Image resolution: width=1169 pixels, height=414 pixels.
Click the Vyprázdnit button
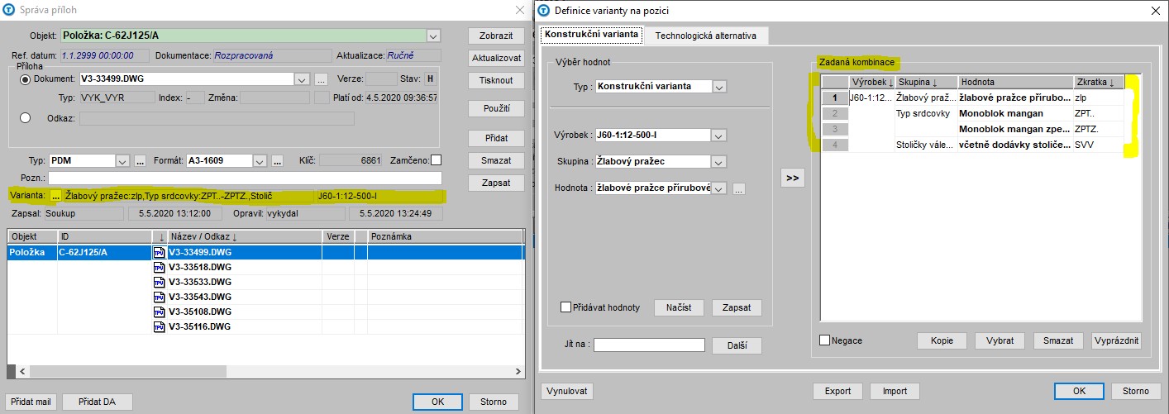point(1116,340)
